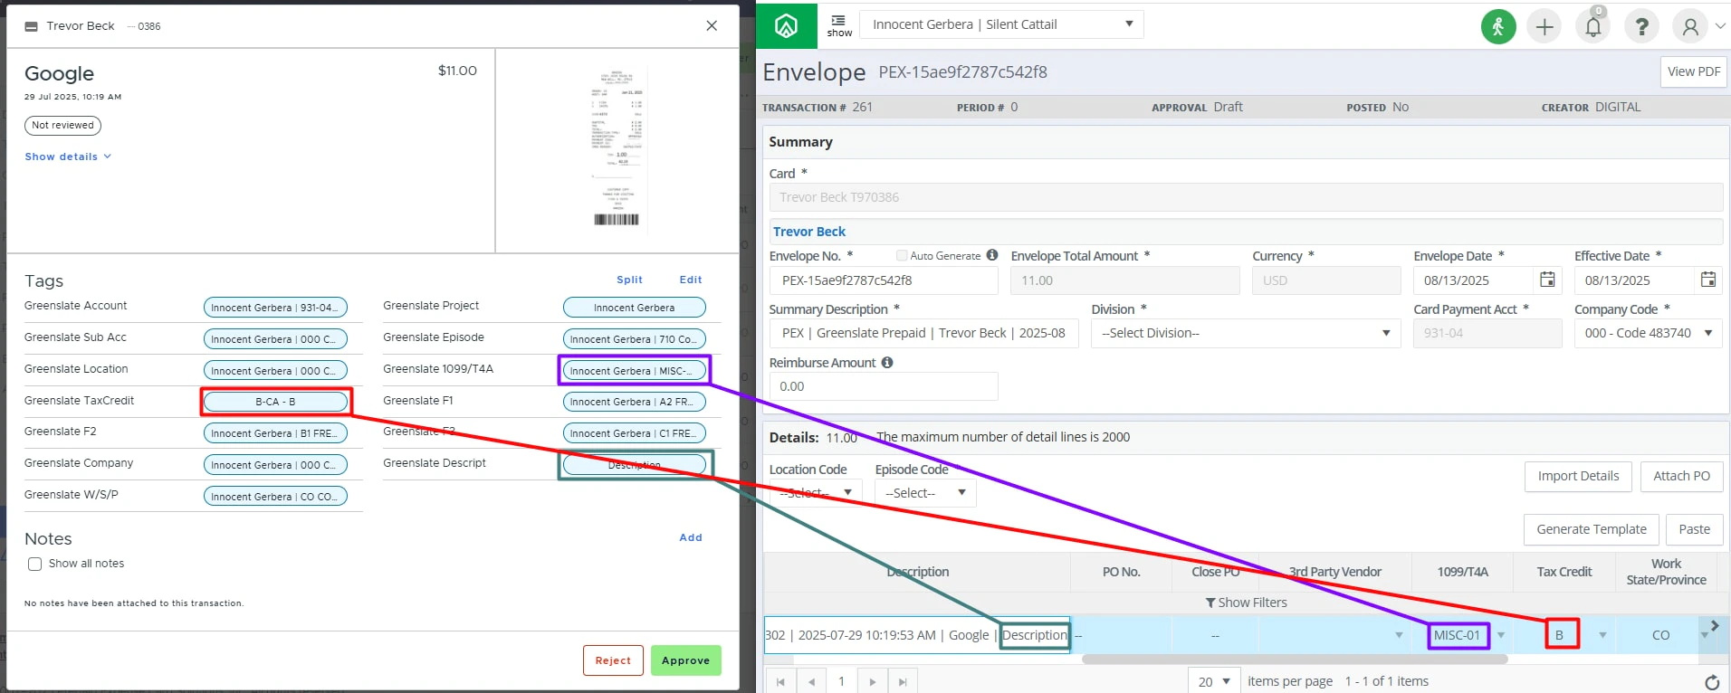Go to first page of details grid
This screenshot has height=693, width=1731.
coord(780,681)
